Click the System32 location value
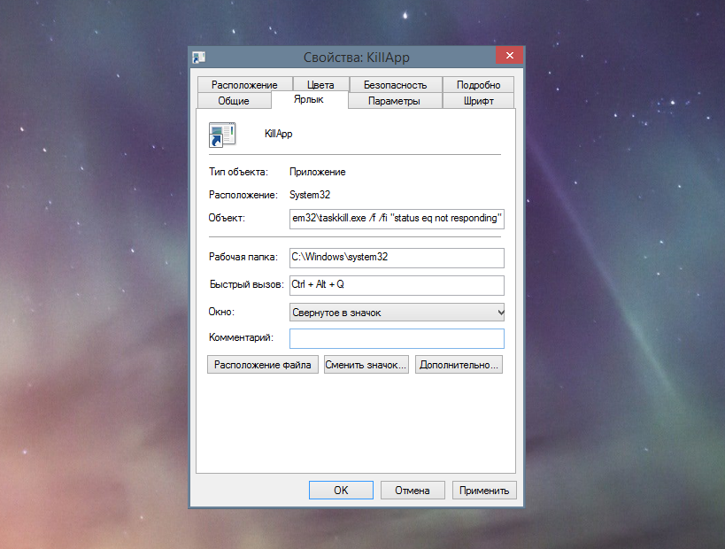The image size is (725, 549). point(310,195)
